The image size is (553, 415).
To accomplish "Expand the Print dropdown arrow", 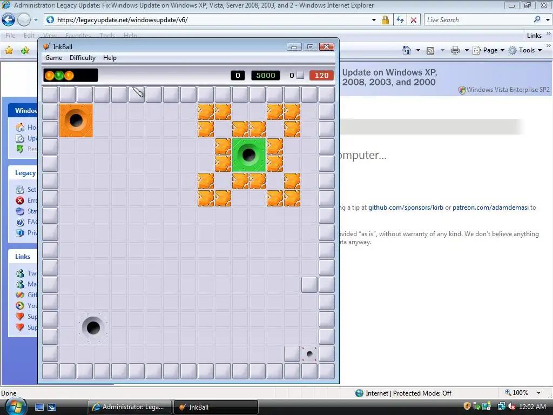I will click(467, 50).
